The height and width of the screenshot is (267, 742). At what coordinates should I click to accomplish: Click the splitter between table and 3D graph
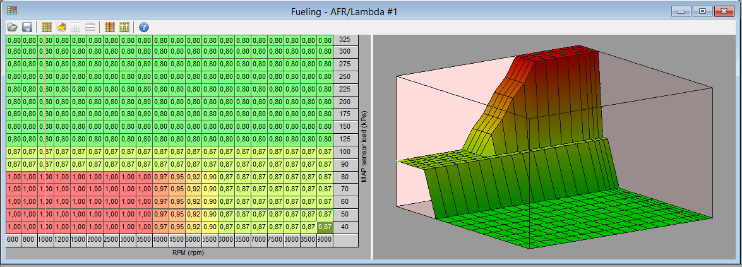pos(371,146)
